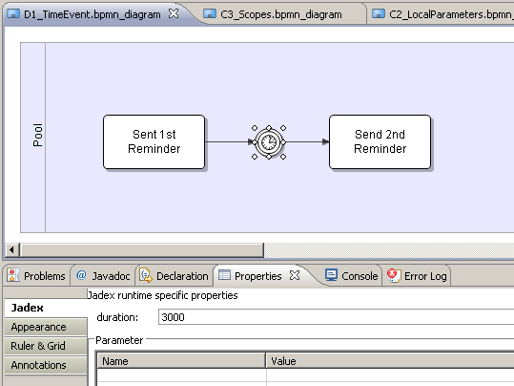
Task: Select the Send 2nd Reminder task
Action: (380, 142)
